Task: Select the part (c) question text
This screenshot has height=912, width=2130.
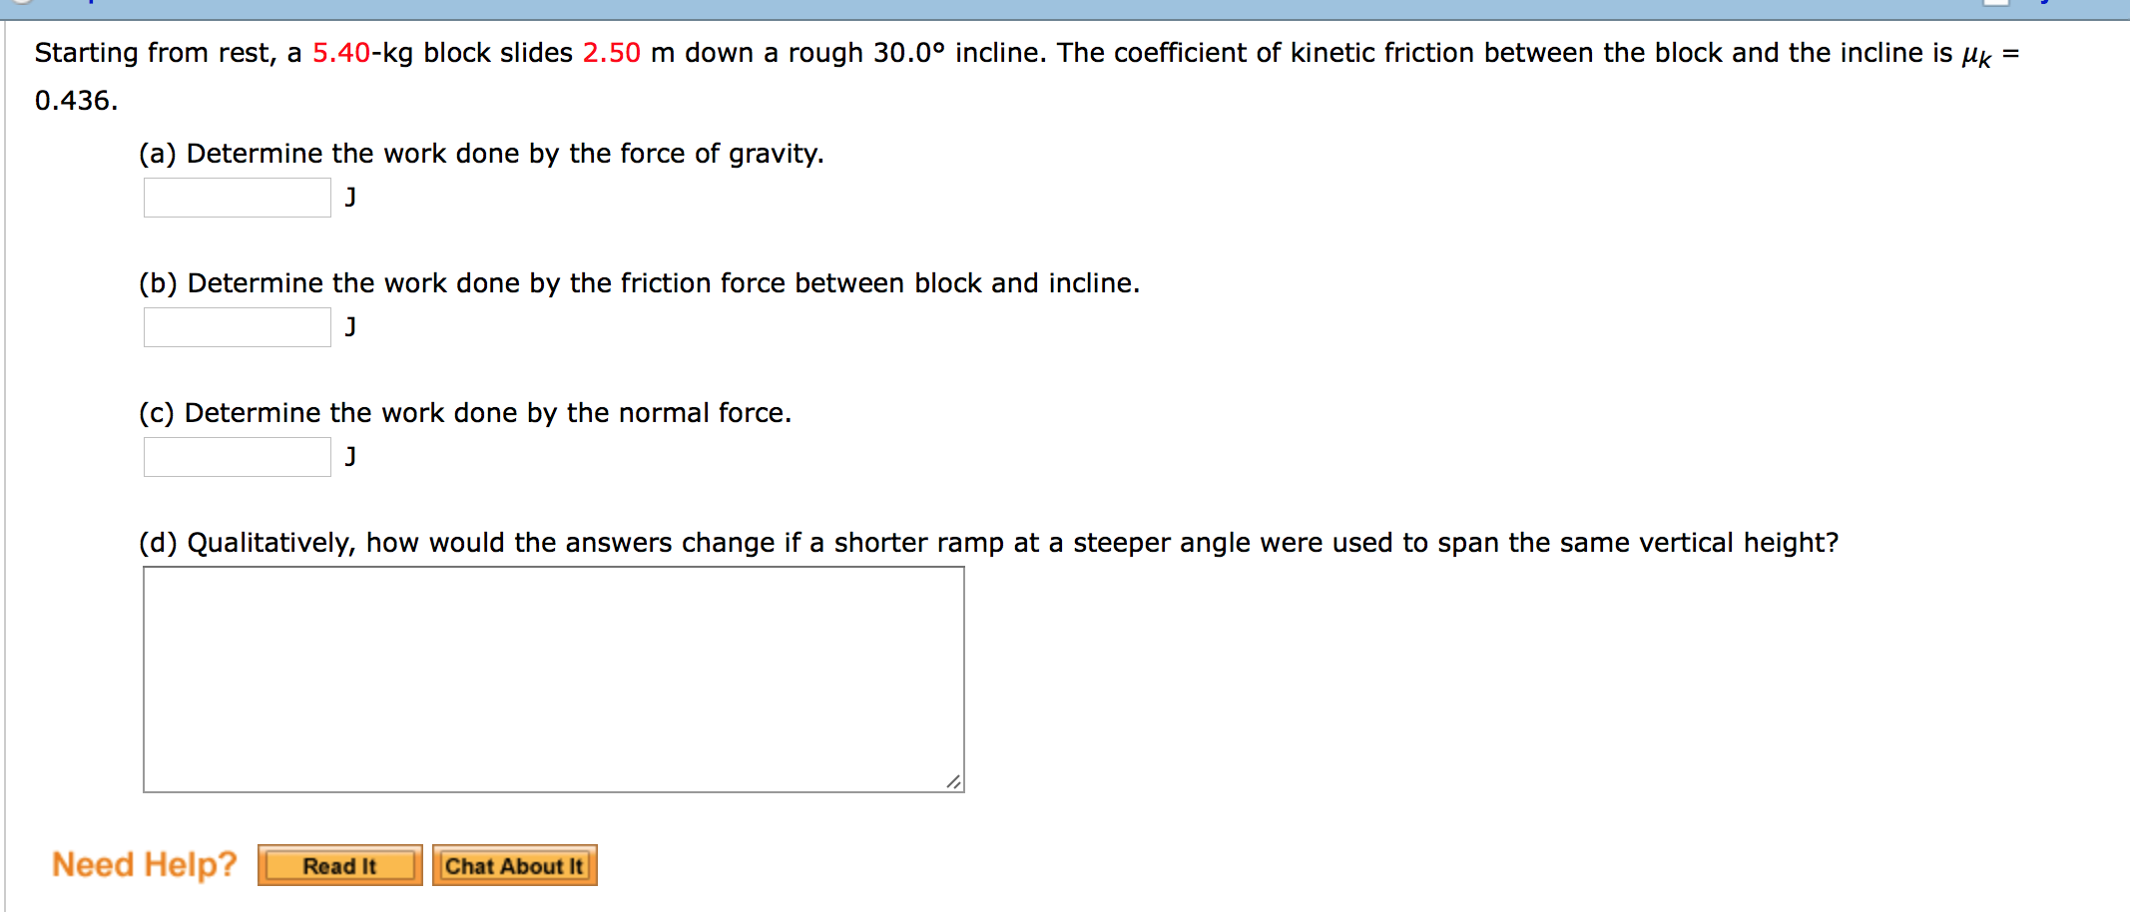Action: tap(464, 412)
